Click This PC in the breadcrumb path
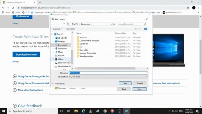202x114 pixels. point(75,24)
